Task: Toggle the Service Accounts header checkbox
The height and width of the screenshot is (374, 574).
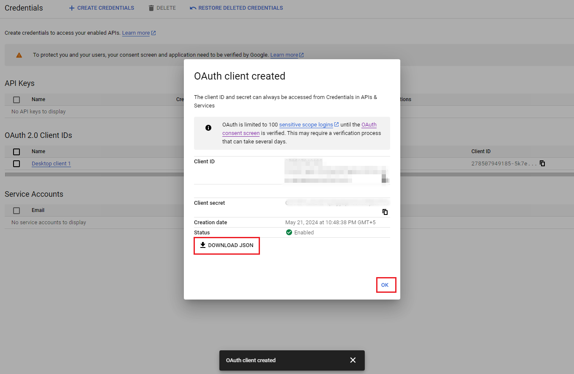Action: [x=16, y=211]
